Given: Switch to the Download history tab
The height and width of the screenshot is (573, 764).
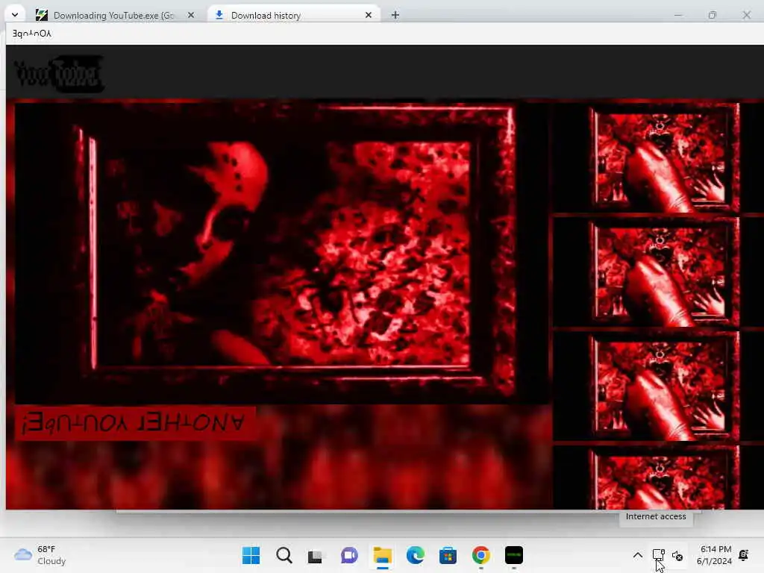Looking at the screenshot, I should 292,15.
